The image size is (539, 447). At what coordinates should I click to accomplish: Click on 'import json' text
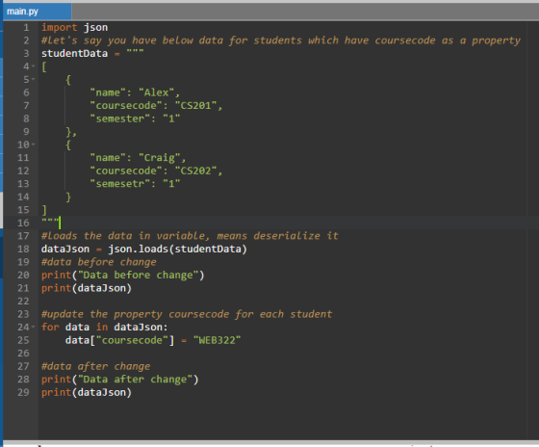(x=75, y=27)
